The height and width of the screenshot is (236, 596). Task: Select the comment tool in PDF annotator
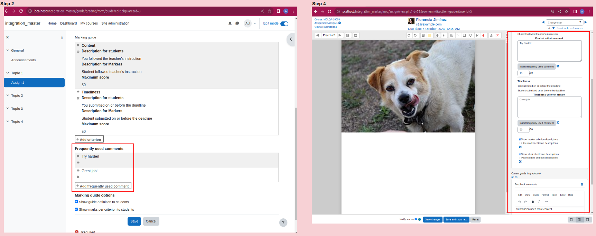pyautogui.click(x=423, y=35)
